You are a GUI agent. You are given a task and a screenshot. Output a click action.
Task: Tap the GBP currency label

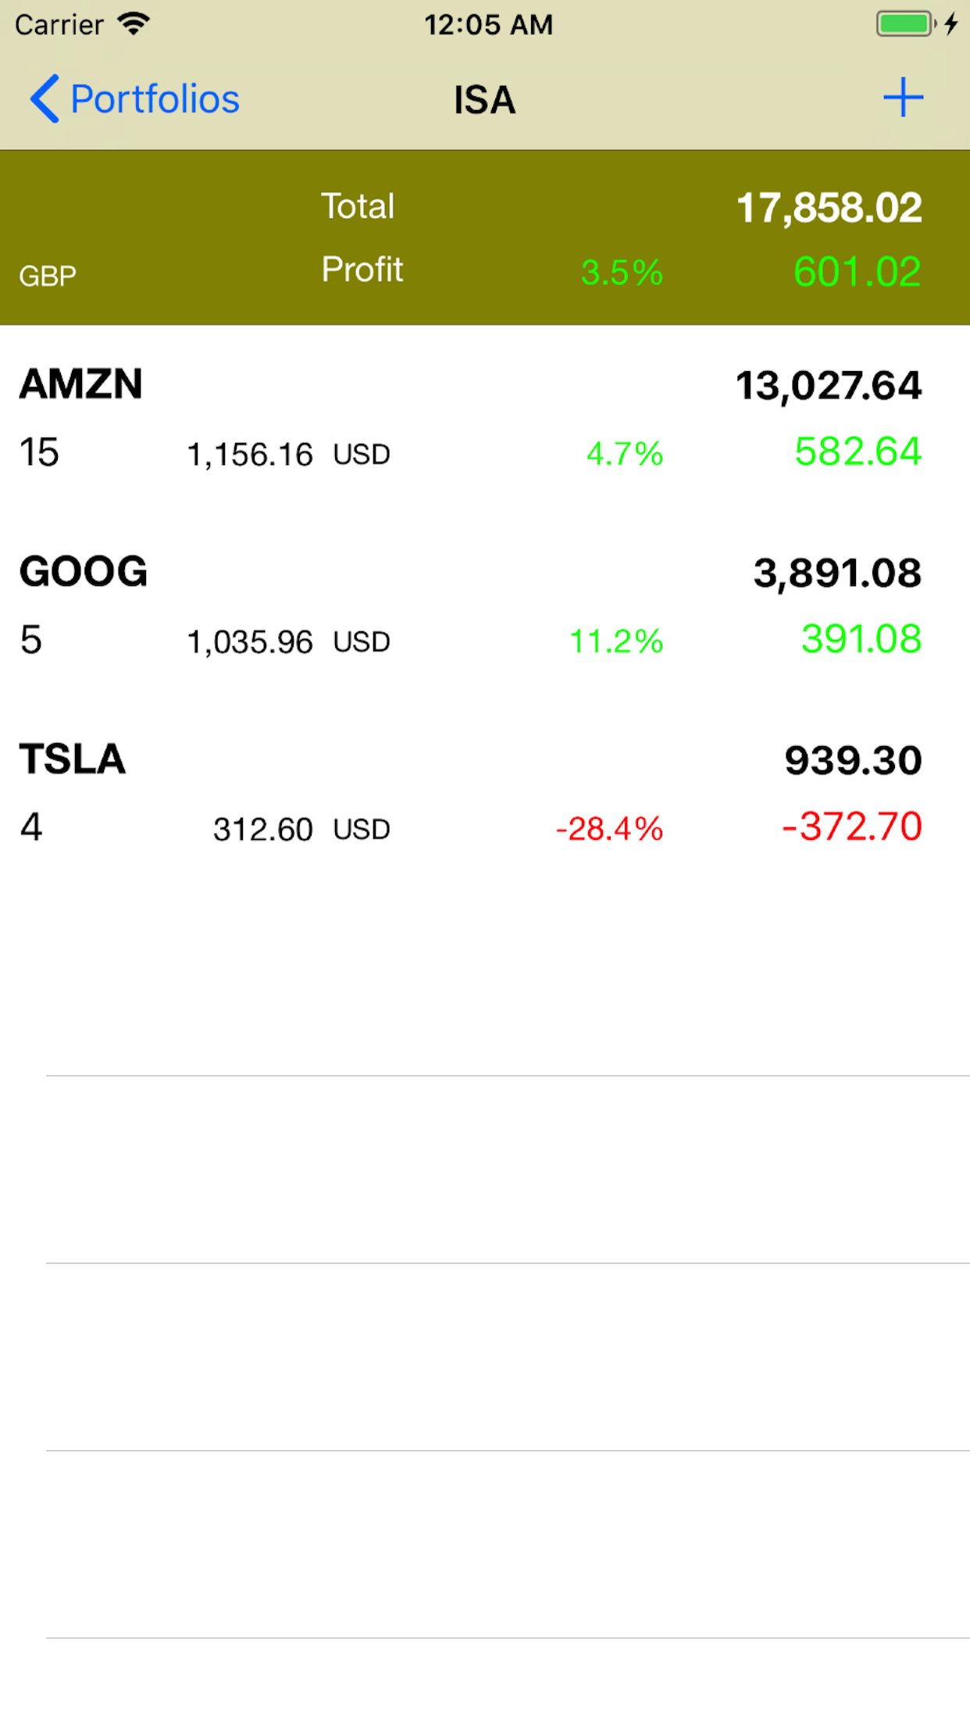(x=48, y=276)
